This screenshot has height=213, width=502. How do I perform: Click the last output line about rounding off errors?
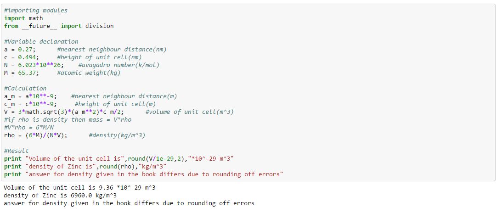pos(129,203)
